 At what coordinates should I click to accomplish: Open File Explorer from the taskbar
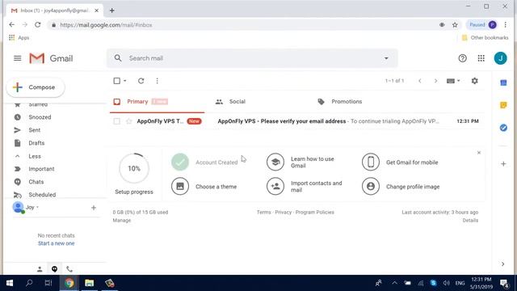click(89, 283)
